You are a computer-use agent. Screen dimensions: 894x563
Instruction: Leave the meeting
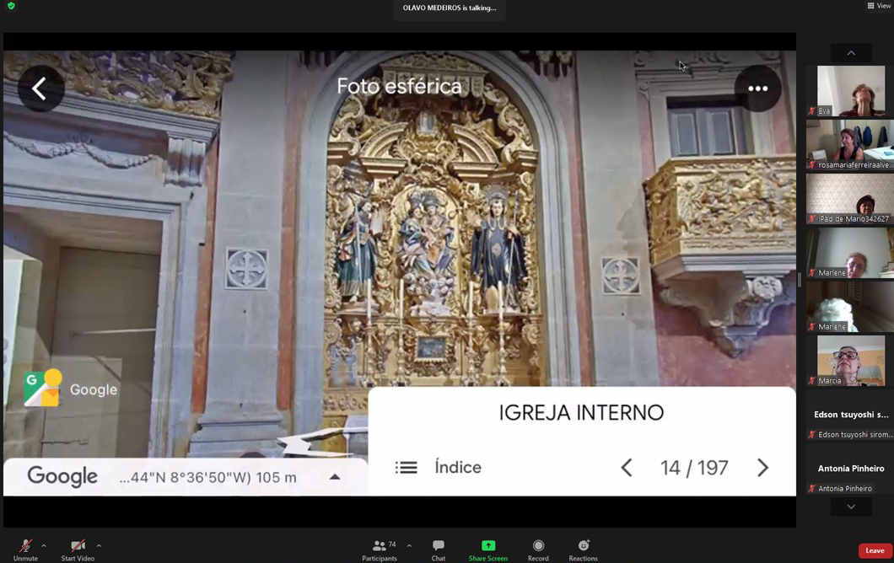tap(875, 550)
